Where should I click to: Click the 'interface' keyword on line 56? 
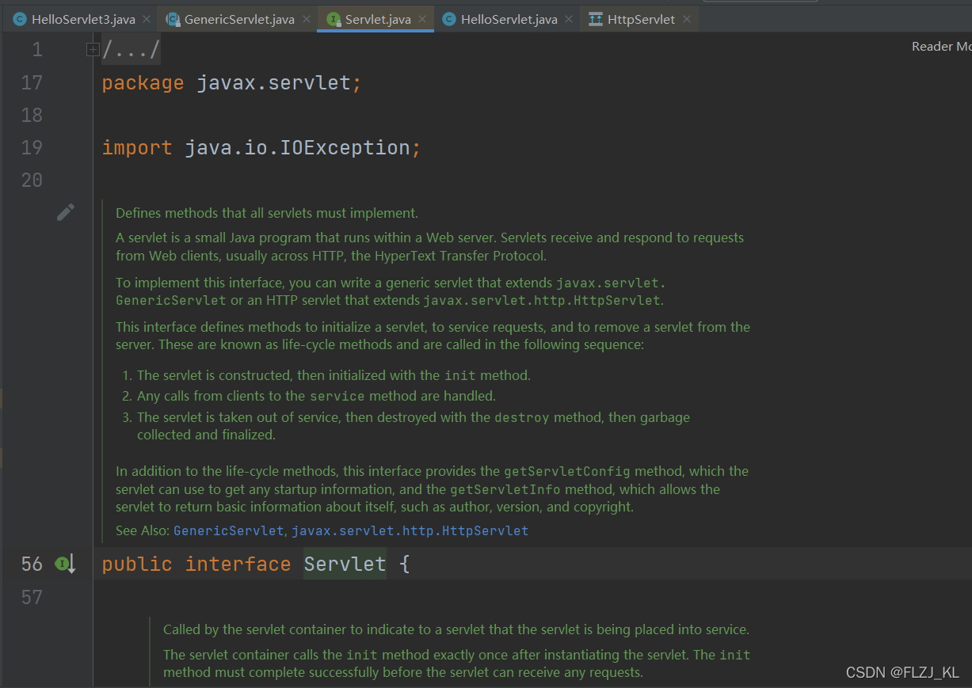click(x=238, y=564)
